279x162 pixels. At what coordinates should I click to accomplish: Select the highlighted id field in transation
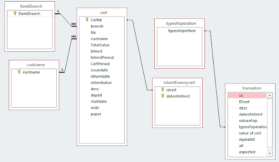pyautogui.click(x=248, y=96)
